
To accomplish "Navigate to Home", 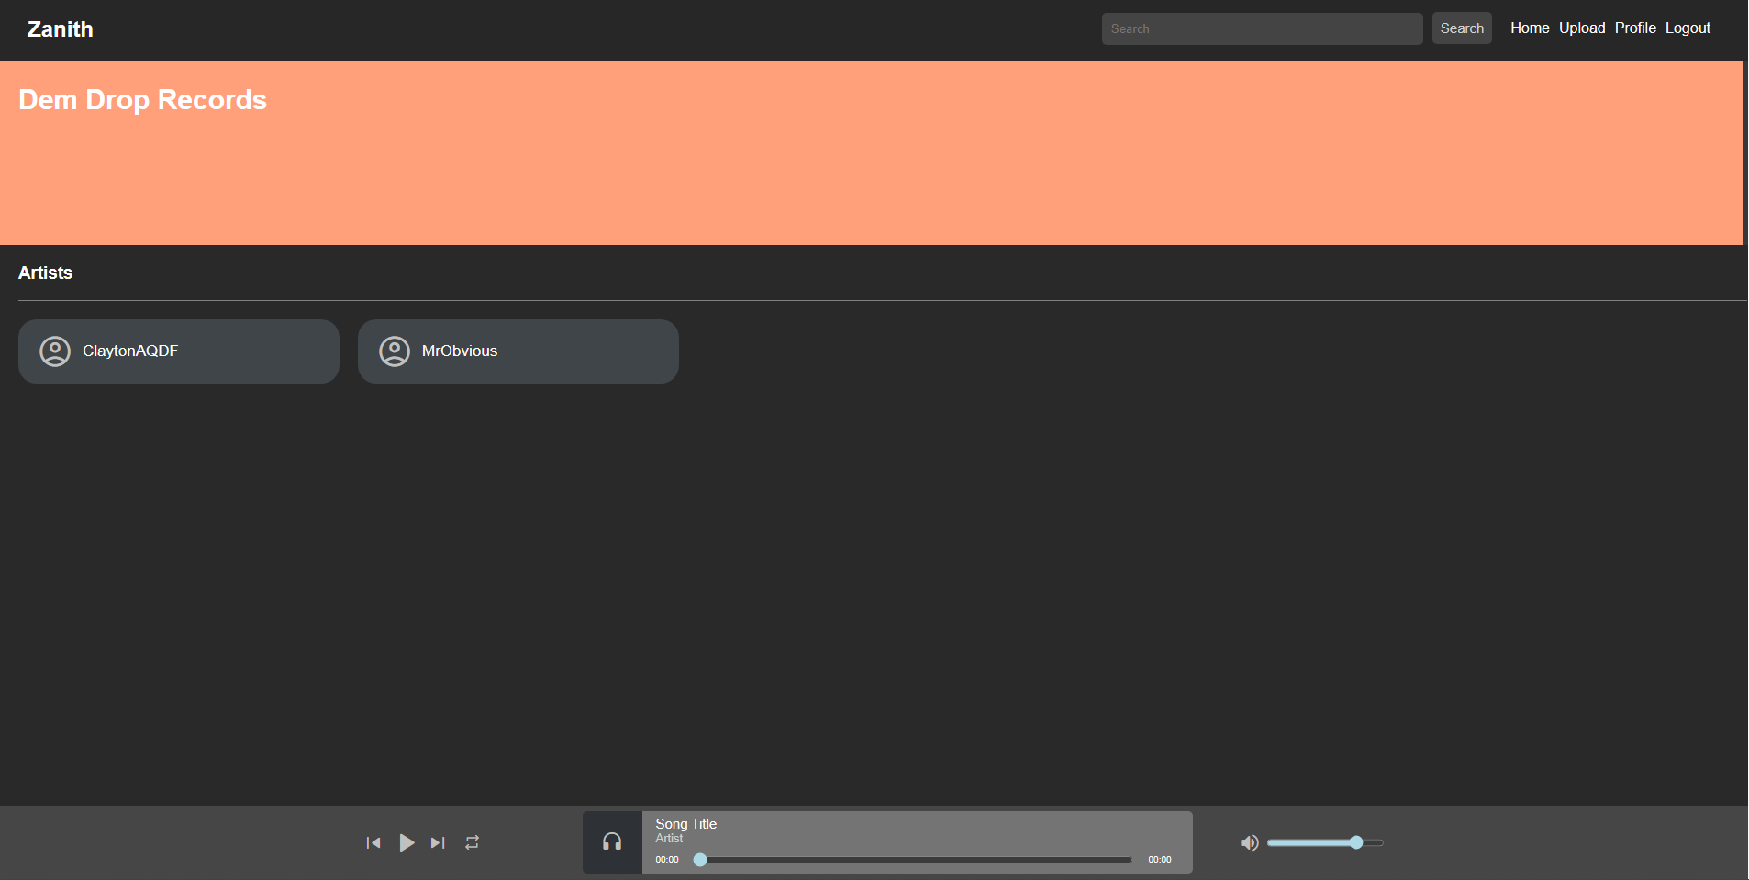I will point(1529,28).
